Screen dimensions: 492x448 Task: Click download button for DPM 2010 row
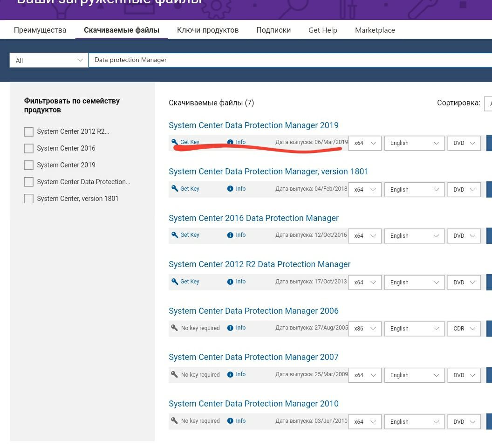[489, 421]
